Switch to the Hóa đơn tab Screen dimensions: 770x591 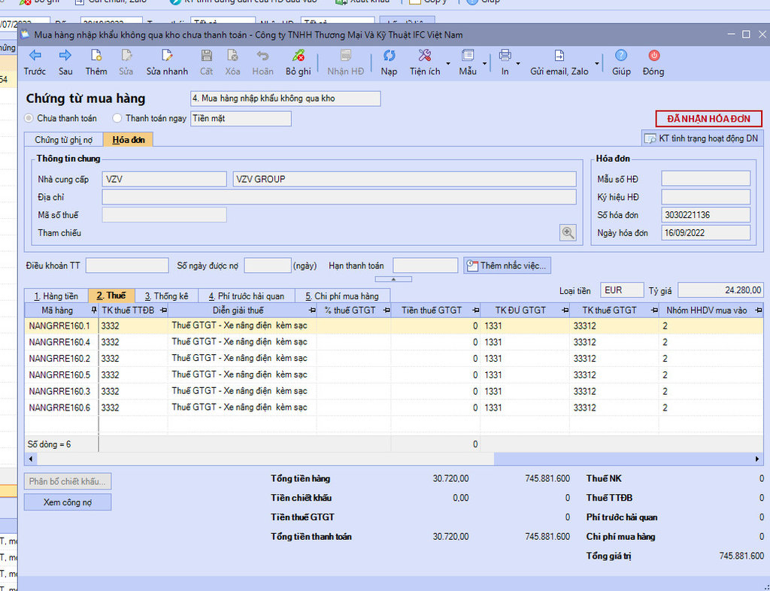pos(128,140)
